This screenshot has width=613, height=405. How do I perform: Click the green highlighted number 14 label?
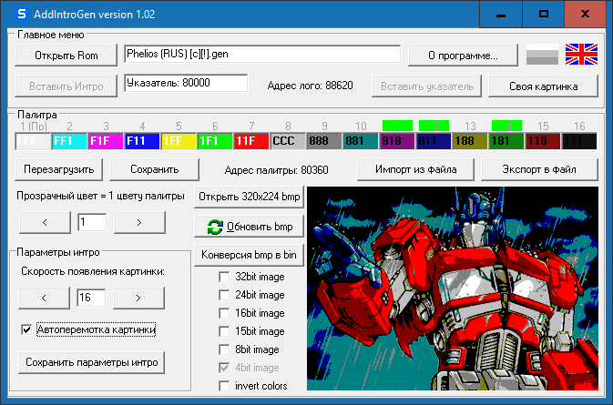[506, 127]
